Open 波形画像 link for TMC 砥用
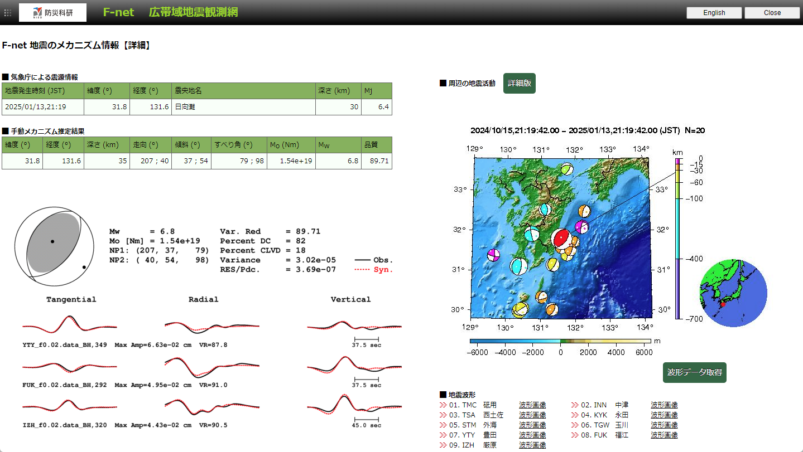 532,405
